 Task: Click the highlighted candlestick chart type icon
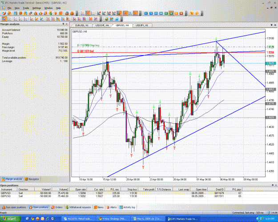point(88,13)
